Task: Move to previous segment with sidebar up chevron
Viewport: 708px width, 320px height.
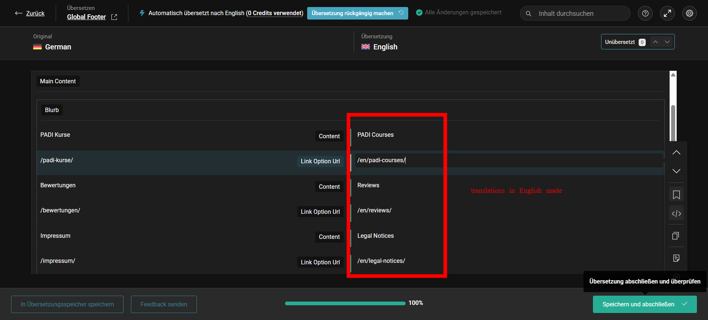Action: click(x=676, y=153)
